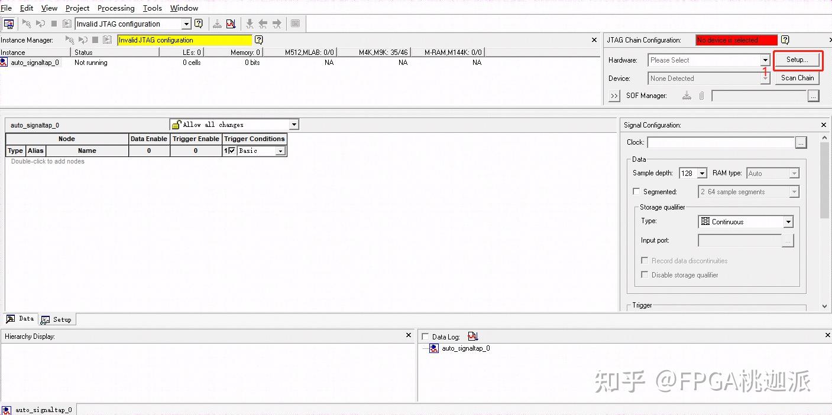Switch to the Setup tab
This screenshot has width=832, height=415.
57,319
